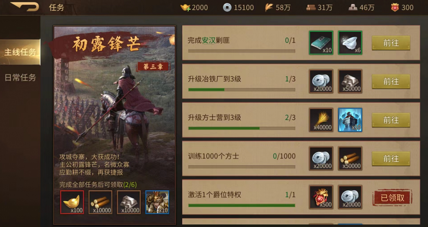This screenshot has width=428, height=227.
Task: Tap the back arrow icon
Action: coord(25,7)
